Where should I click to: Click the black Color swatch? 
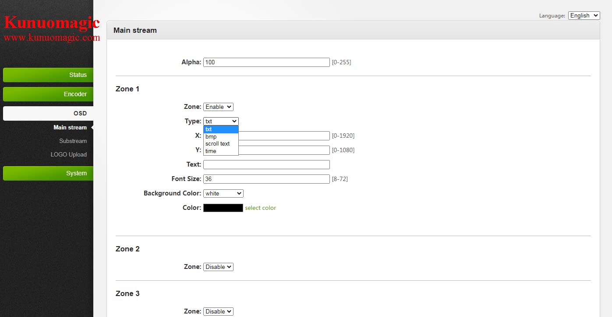223,208
